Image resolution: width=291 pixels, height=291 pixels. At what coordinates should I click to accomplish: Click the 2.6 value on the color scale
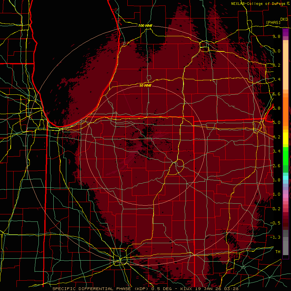pyautogui.click(x=276, y=166)
